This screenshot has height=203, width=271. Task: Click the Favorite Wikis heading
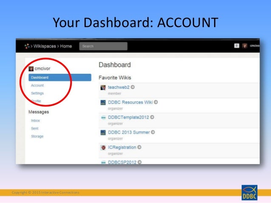pos(115,78)
